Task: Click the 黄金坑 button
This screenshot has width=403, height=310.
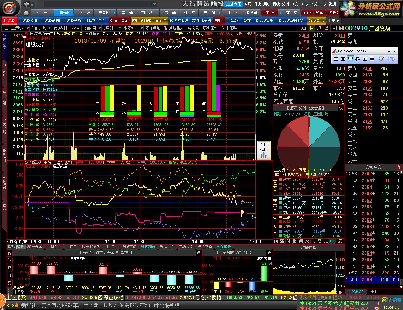Action: click(x=160, y=20)
